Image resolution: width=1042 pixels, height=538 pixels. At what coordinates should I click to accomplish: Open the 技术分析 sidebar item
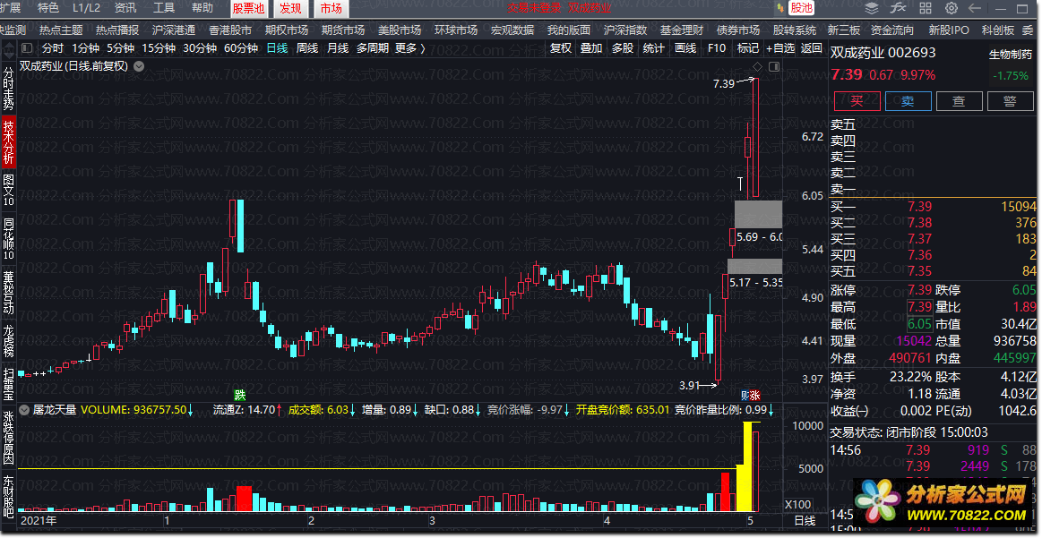[9, 141]
